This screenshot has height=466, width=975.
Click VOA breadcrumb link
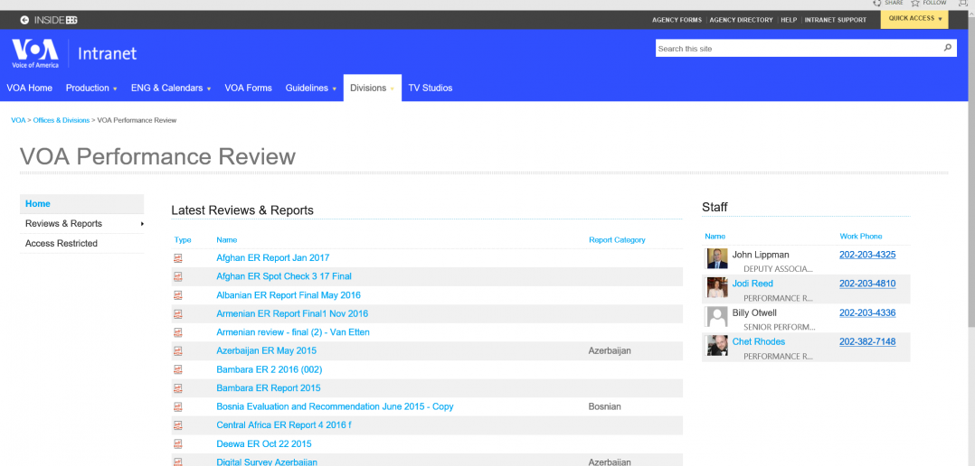click(x=18, y=120)
